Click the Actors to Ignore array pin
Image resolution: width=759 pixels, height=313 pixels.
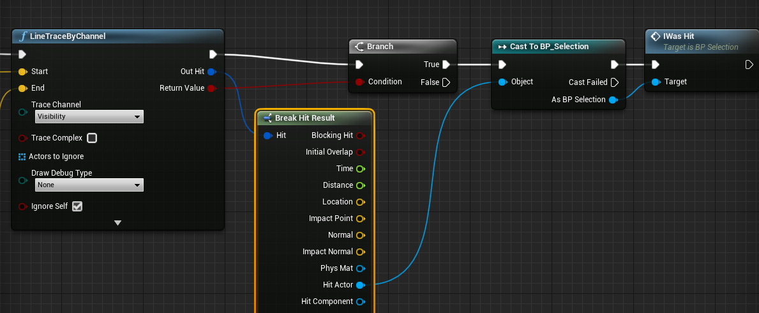[x=22, y=156]
